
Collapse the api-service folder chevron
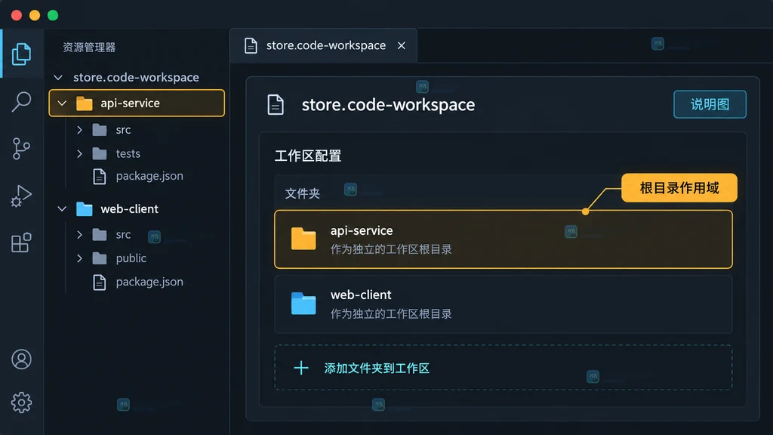[x=62, y=103]
